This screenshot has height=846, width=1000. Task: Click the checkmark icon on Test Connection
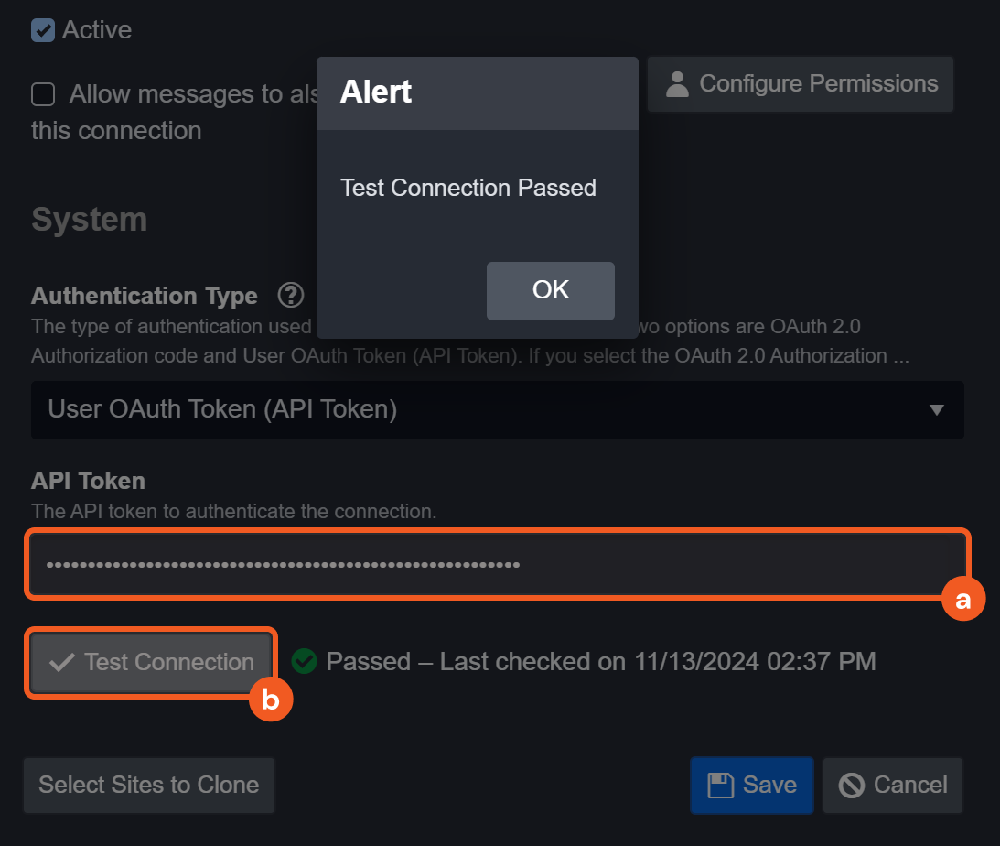[62, 663]
